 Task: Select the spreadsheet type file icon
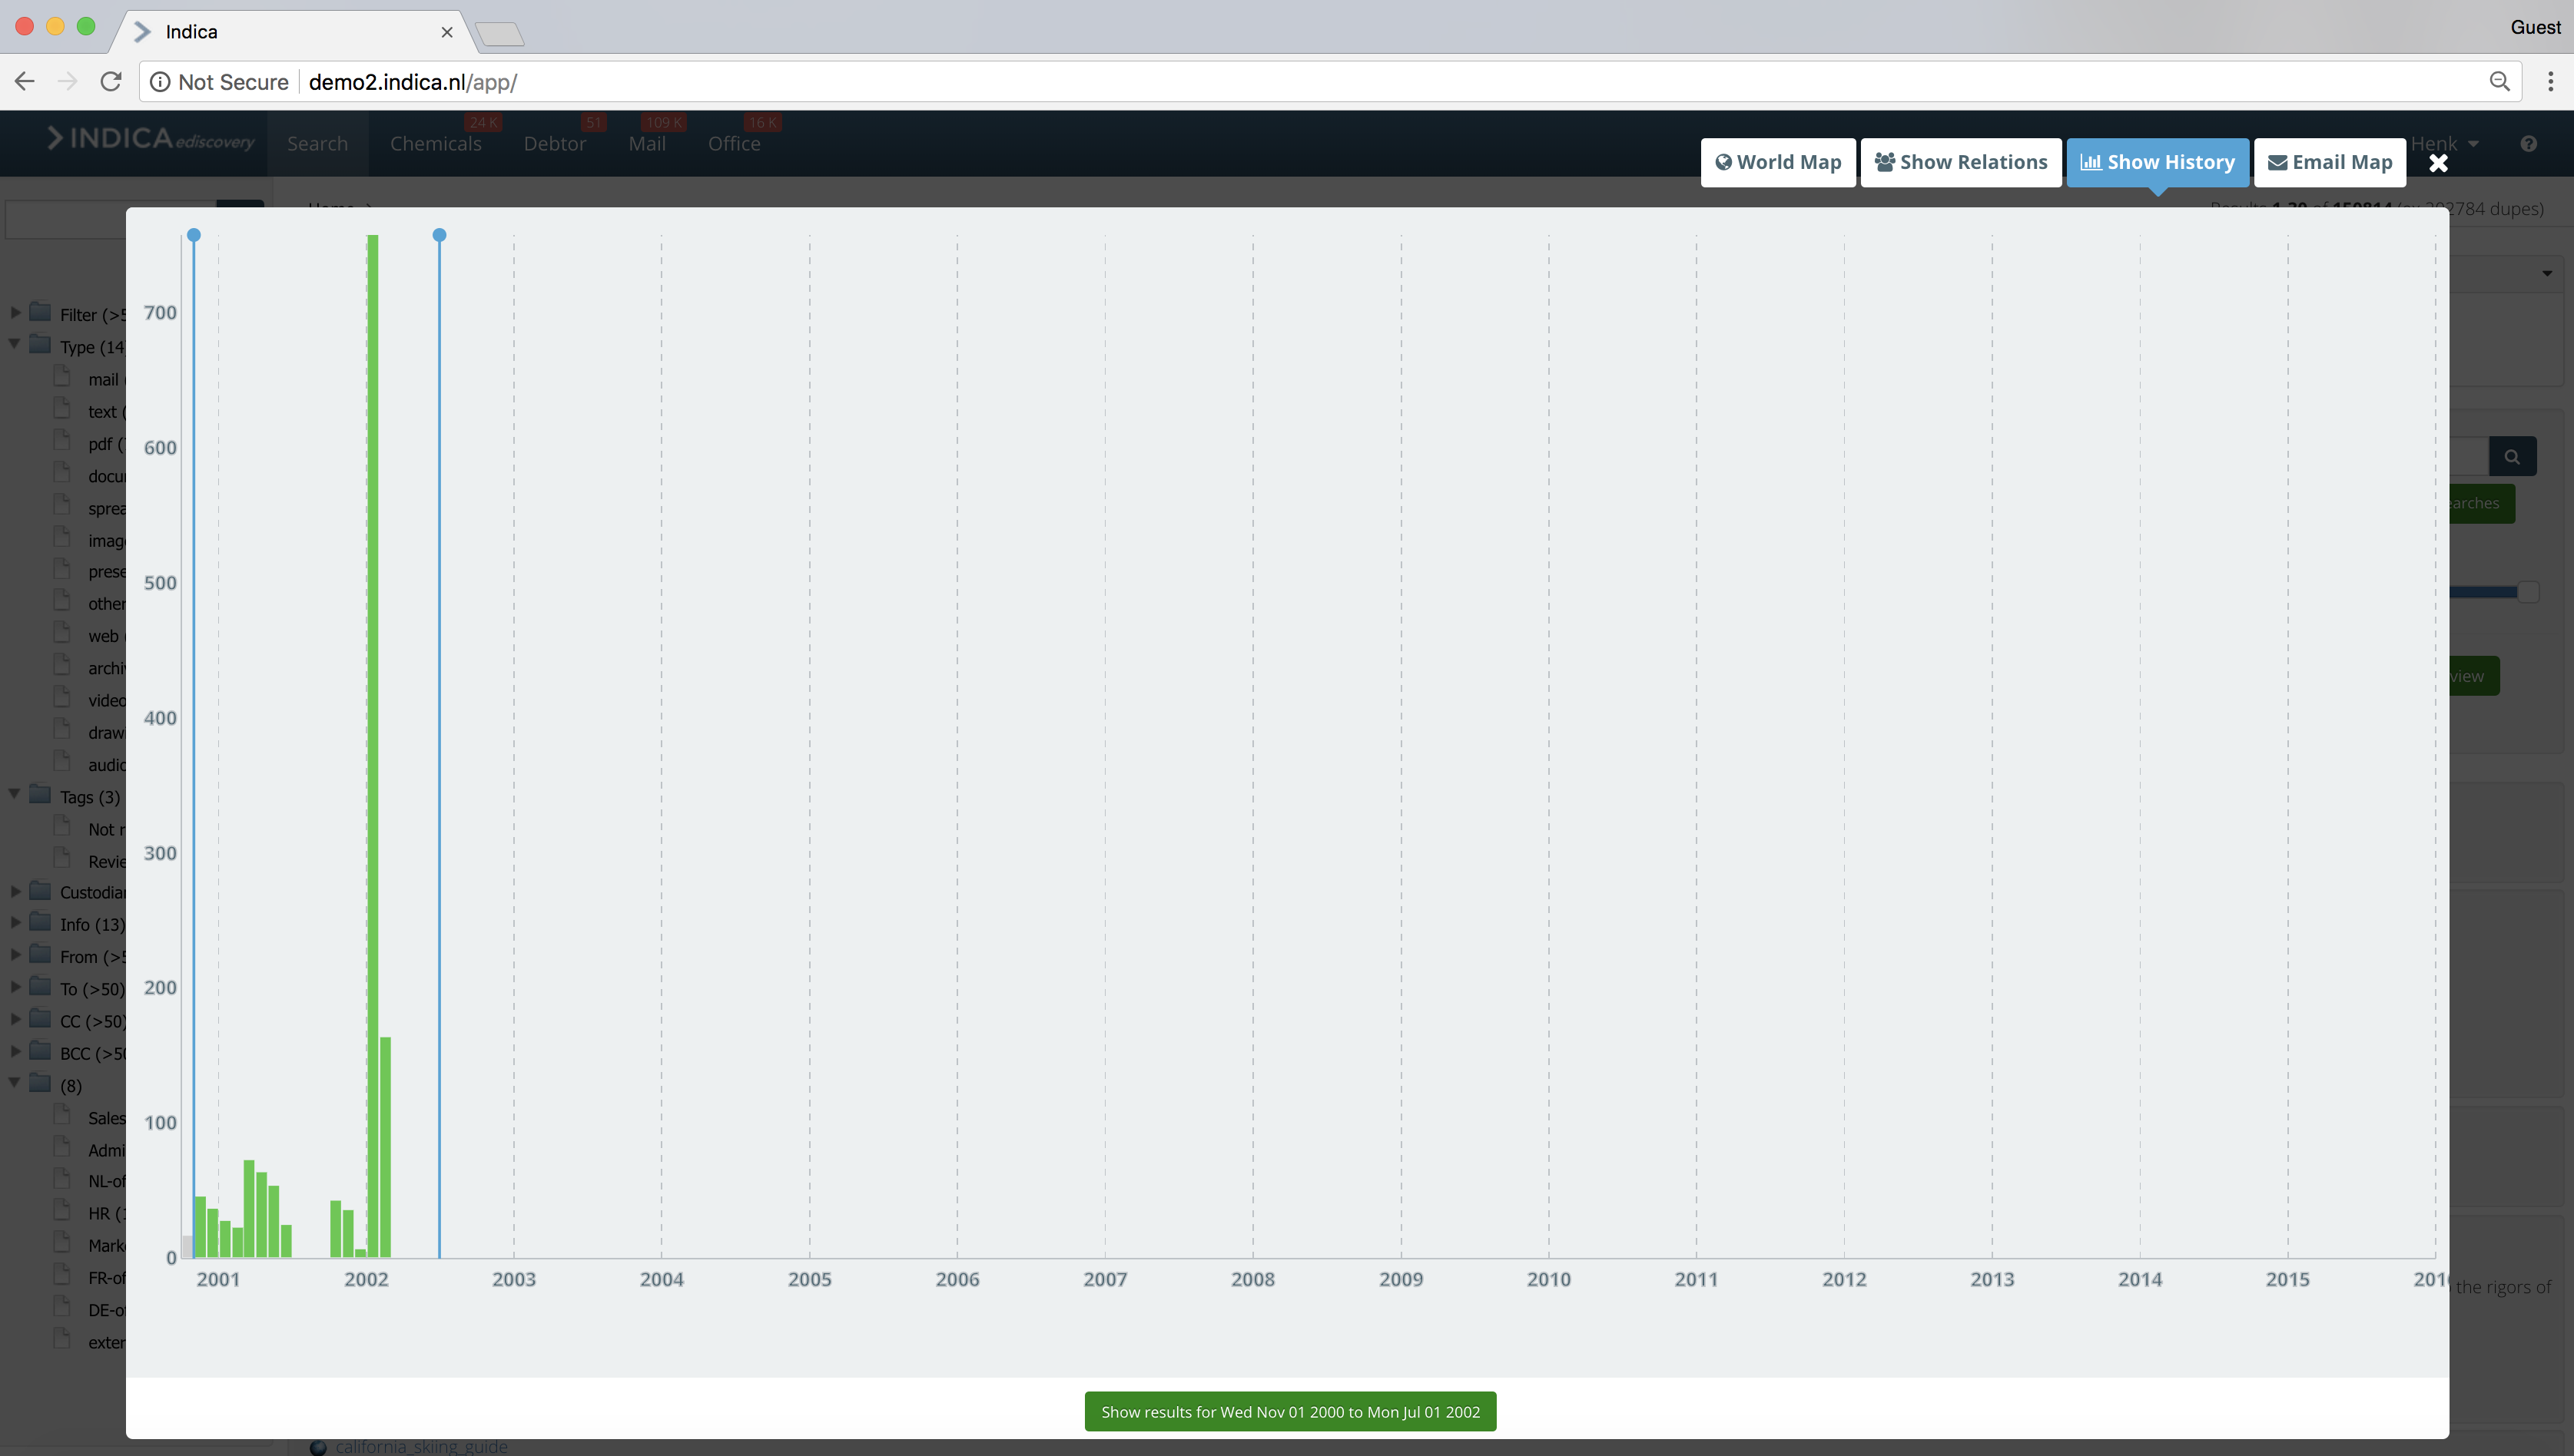(62, 505)
